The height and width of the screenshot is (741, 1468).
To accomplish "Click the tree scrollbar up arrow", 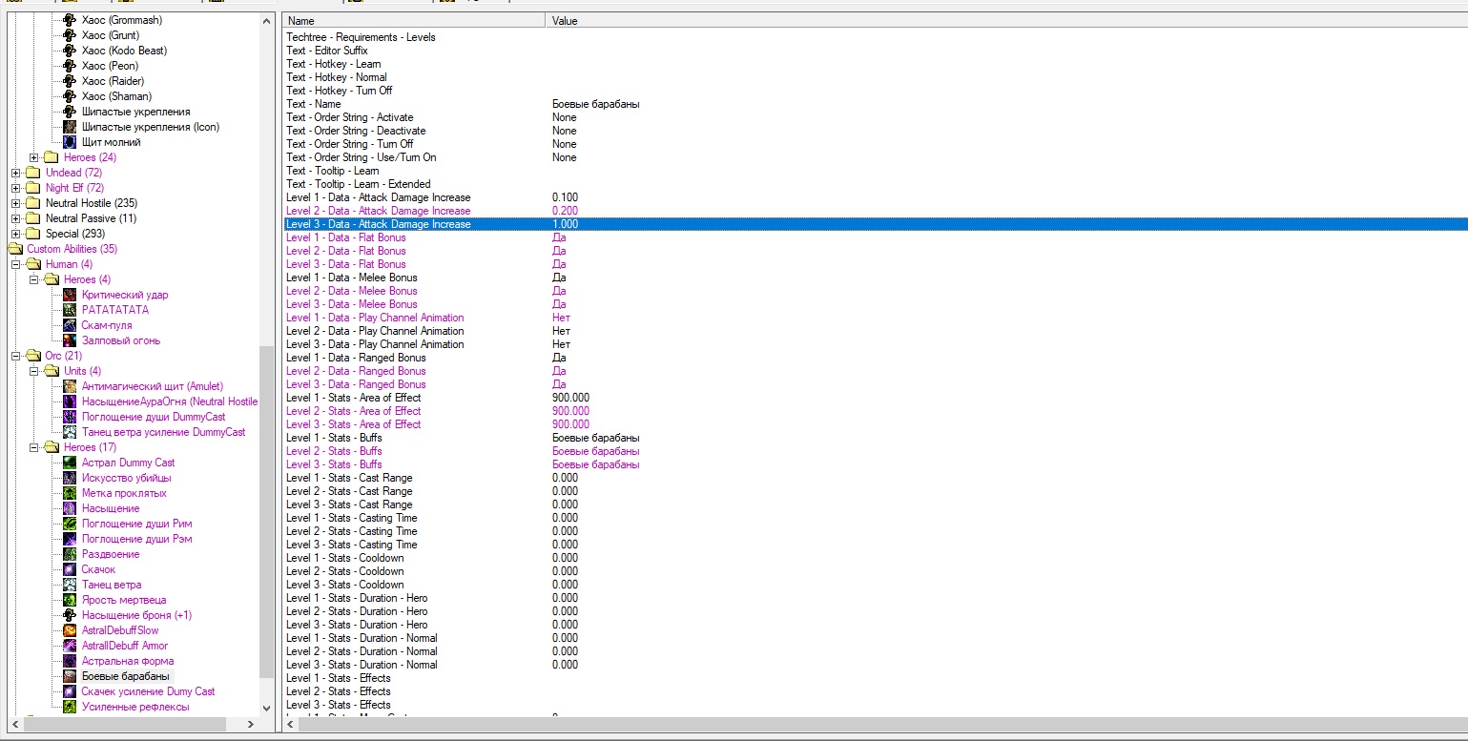I will pos(266,20).
